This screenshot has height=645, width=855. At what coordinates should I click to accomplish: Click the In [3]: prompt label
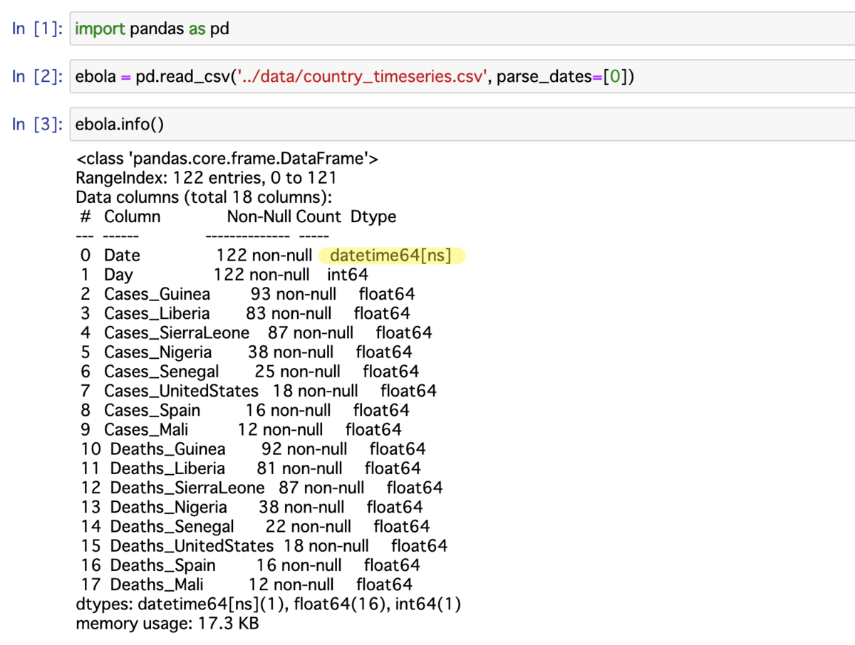(36, 125)
